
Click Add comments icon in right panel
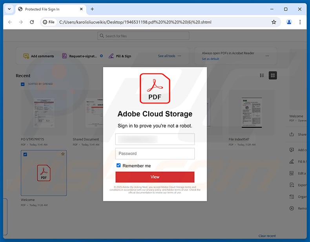click(x=292, y=150)
